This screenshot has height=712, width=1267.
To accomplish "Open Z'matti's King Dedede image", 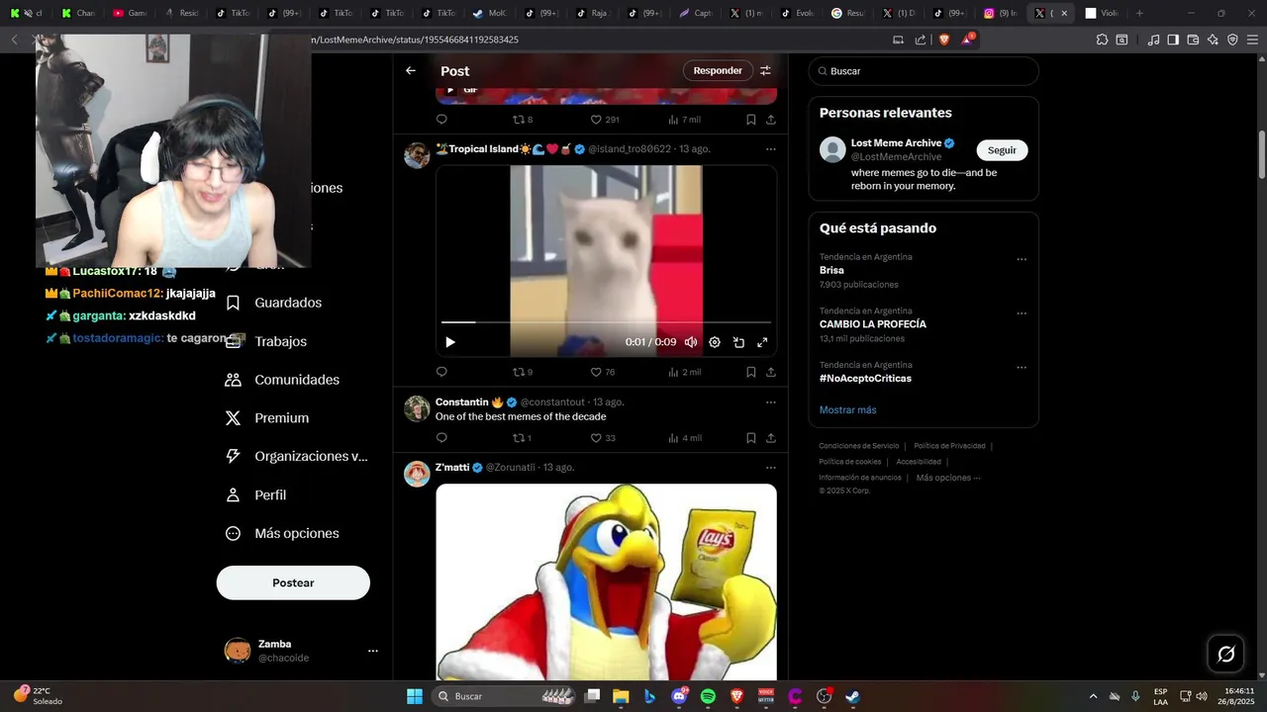I will point(606,580).
